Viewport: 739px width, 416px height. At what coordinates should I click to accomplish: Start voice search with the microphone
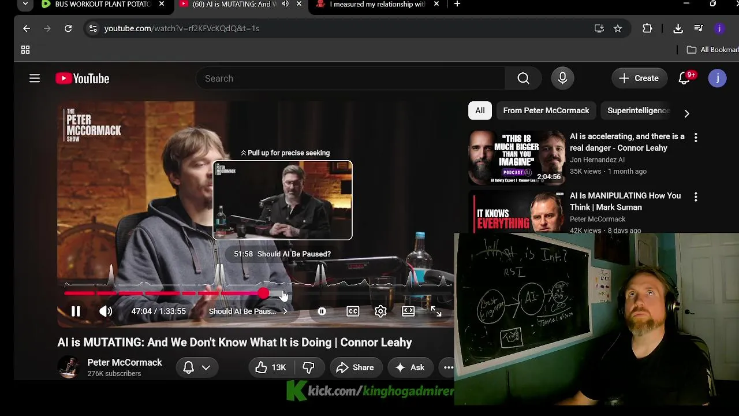point(562,79)
